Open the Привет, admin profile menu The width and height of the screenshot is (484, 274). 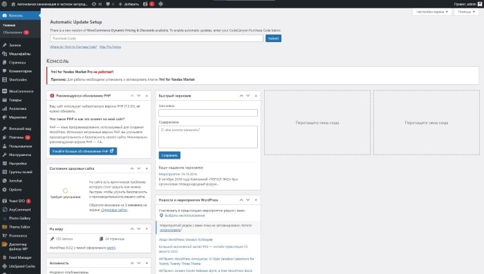(467, 4)
